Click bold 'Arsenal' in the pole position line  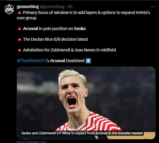point(31,29)
